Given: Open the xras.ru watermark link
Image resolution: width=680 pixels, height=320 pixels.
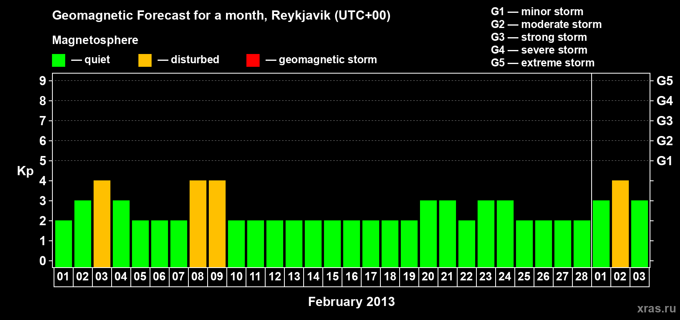Looking at the screenshot, I should 656,308.
